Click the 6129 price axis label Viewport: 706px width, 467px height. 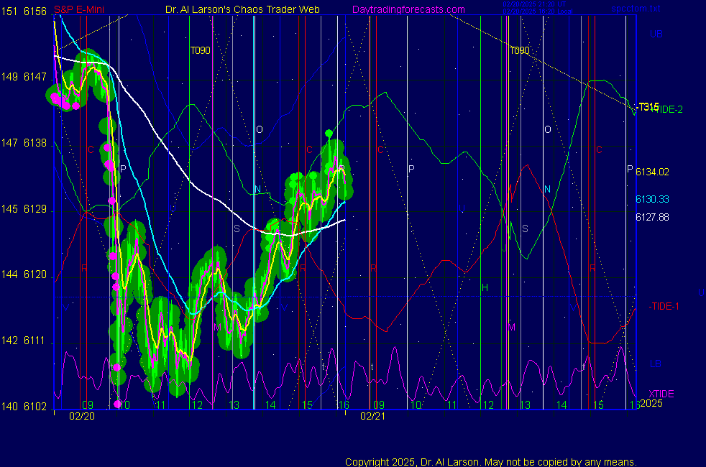[x=35, y=209]
